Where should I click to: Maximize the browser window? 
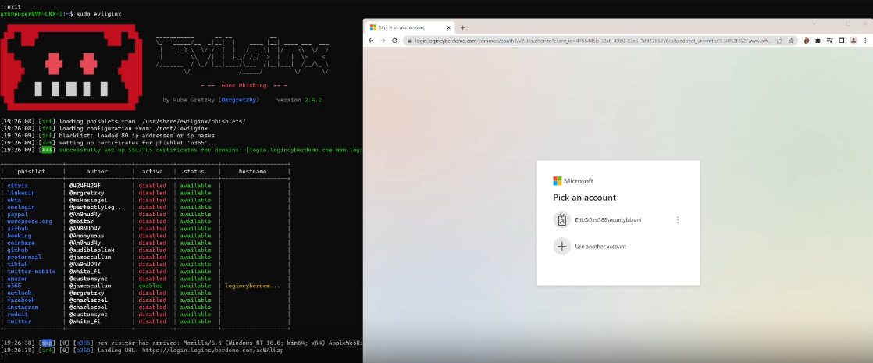(848, 23)
